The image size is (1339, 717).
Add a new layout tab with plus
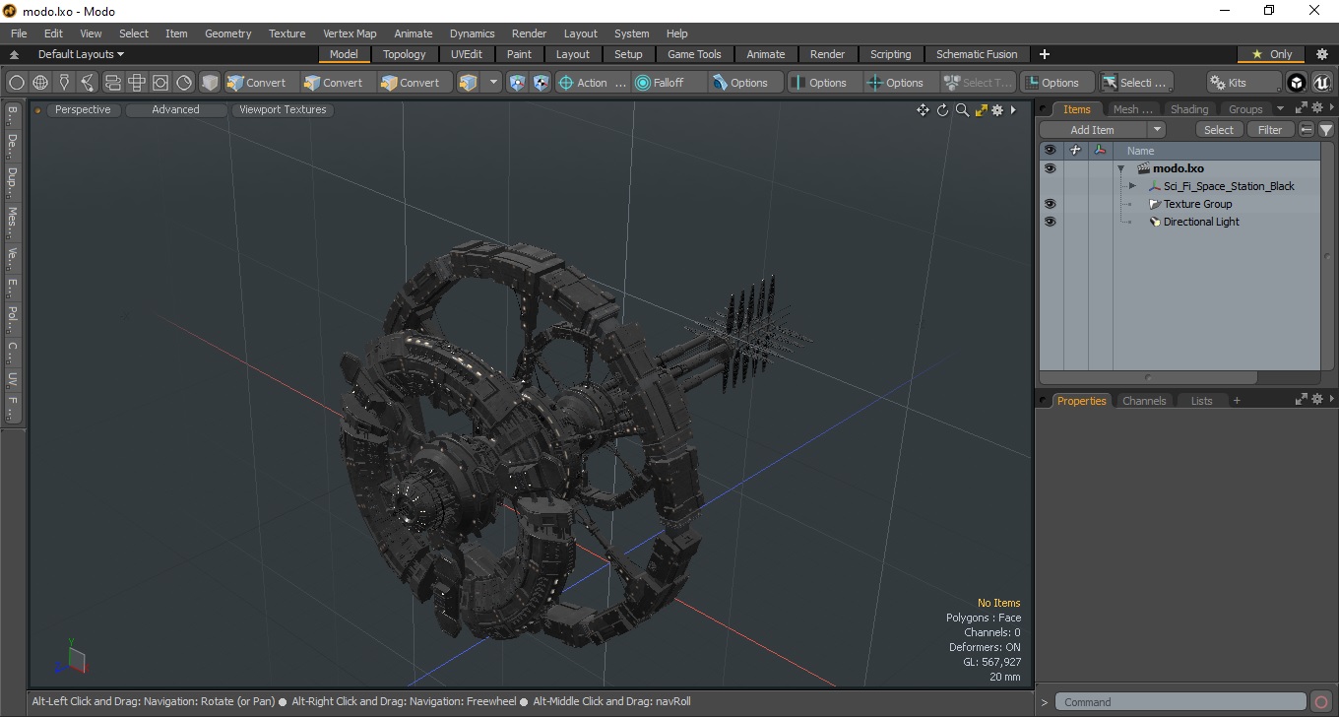pos(1045,54)
